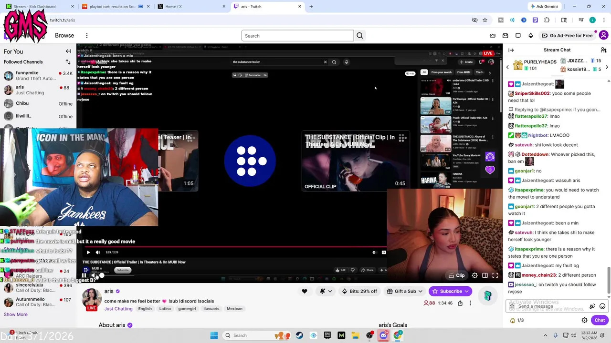Show previous gift leaderboard entries

click(x=507, y=67)
